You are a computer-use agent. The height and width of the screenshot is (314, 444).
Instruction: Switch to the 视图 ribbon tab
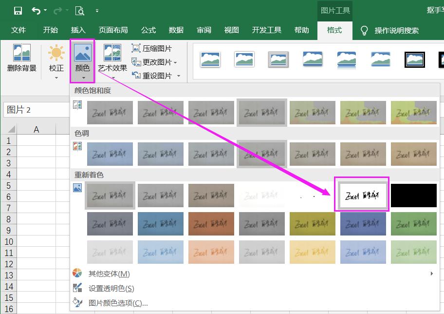pos(232,30)
